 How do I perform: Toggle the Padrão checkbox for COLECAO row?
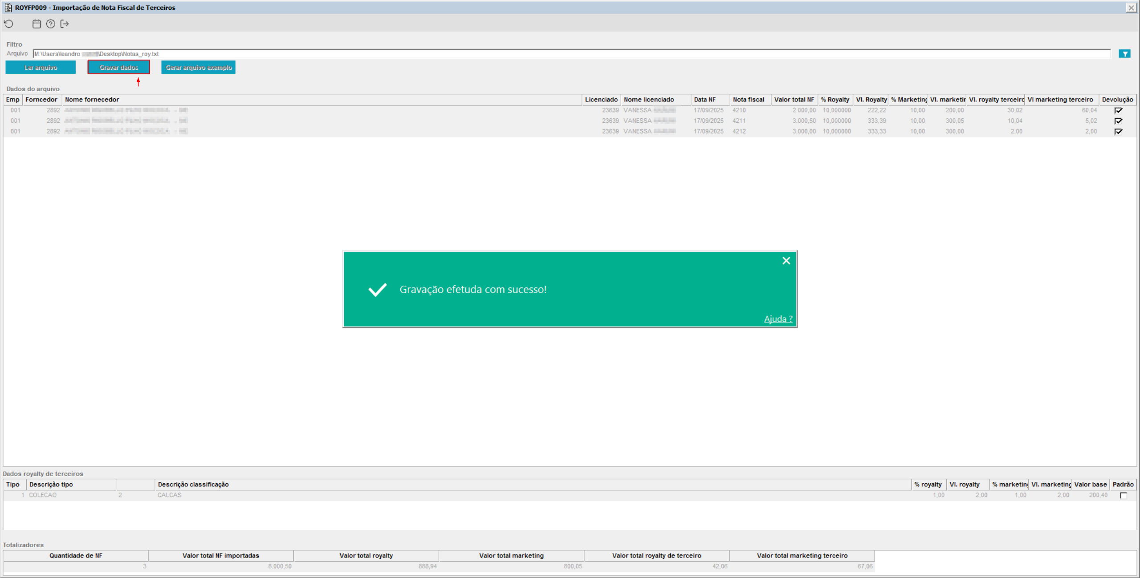[x=1123, y=495]
